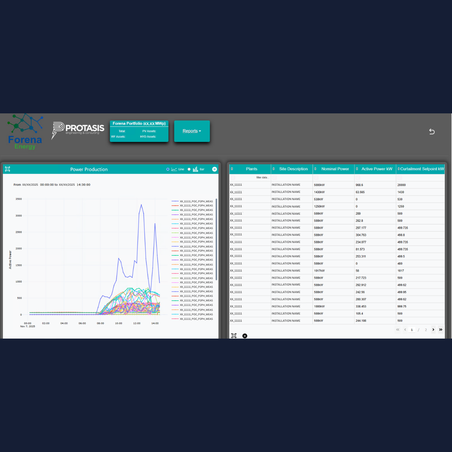Click the fullscreen icon below the plants table

click(234, 336)
